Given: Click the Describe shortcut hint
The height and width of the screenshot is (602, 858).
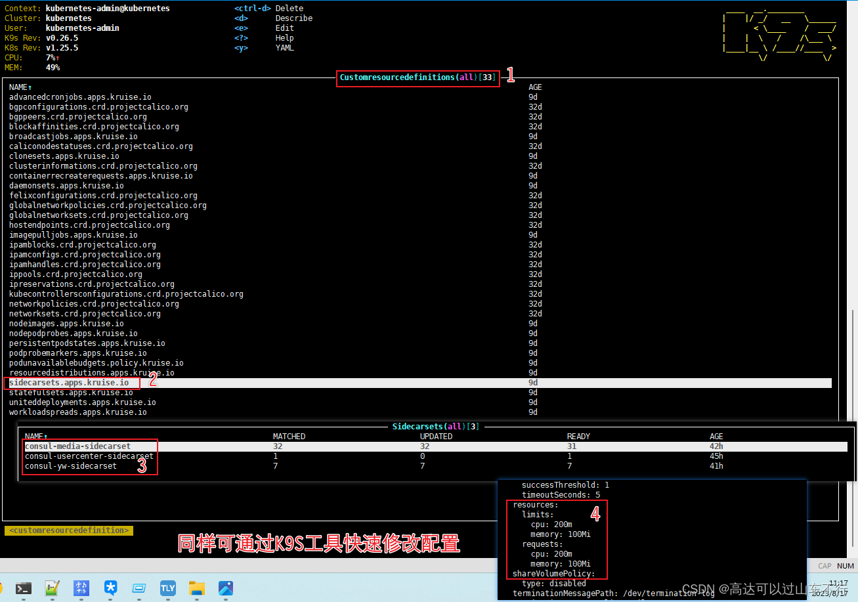Looking at the screenshot, I should pyautogui.click(x=294, y=18).
